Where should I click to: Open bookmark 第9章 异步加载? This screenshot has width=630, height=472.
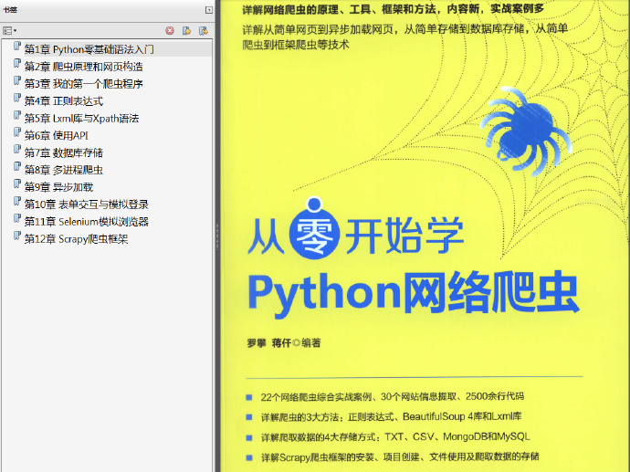pos(58,187)
